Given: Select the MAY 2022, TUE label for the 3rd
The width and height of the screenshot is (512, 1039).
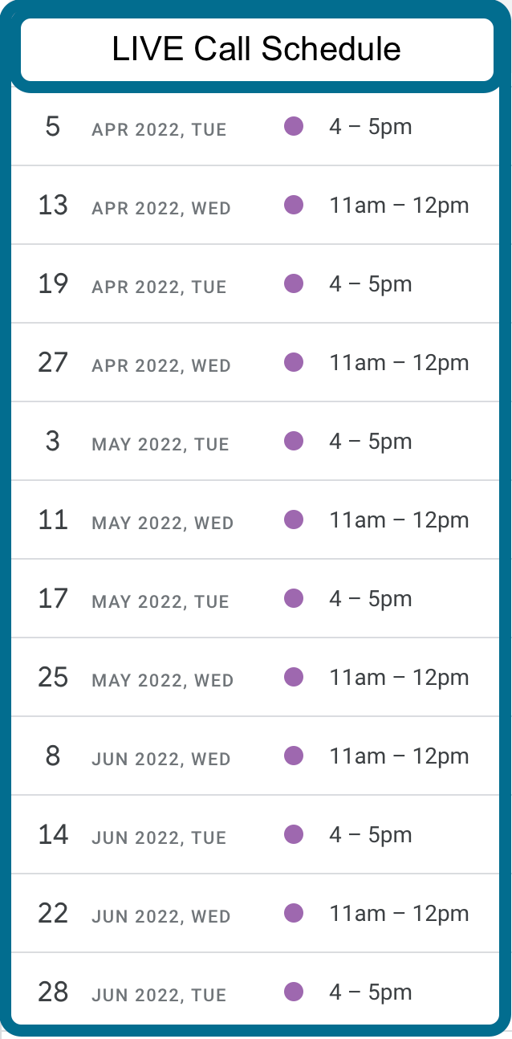Looking at the screenshot, I should click(161, 444).
